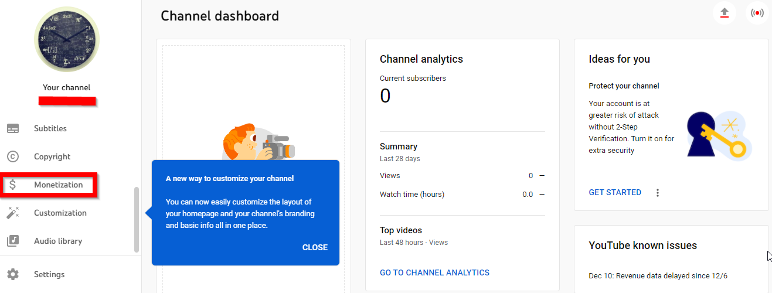Viewport: 772px width, 293px height.
Task: Click the key and keyhole illustration
Action: coord(719,137)
